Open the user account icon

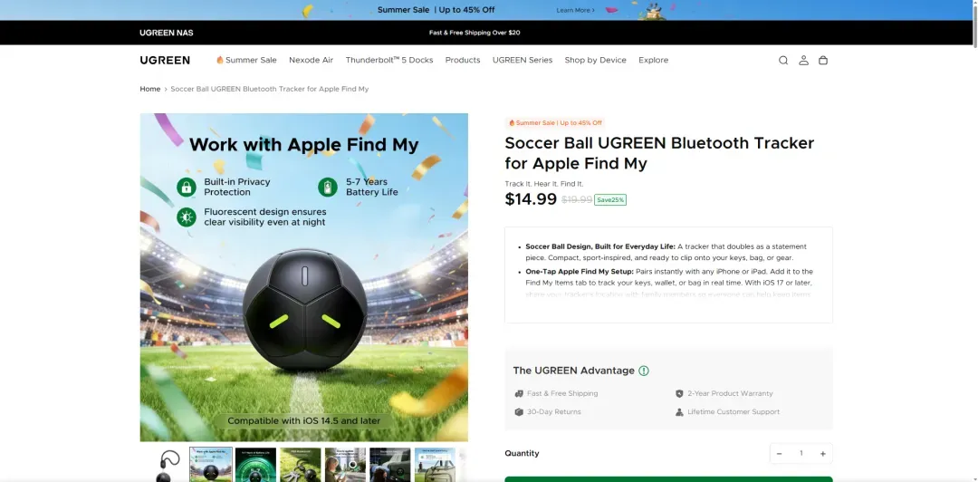[803, 61]
